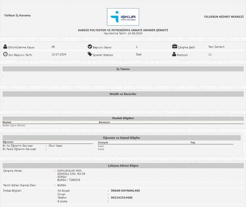This screenshot has width=246, height=207.
Task: Click the Nitelik ve Beceriler section header
Action: 123,94
